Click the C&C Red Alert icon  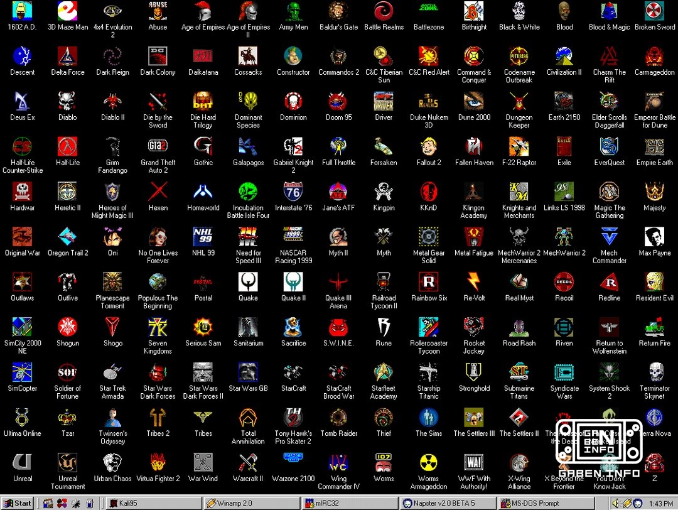pos(429,57)
